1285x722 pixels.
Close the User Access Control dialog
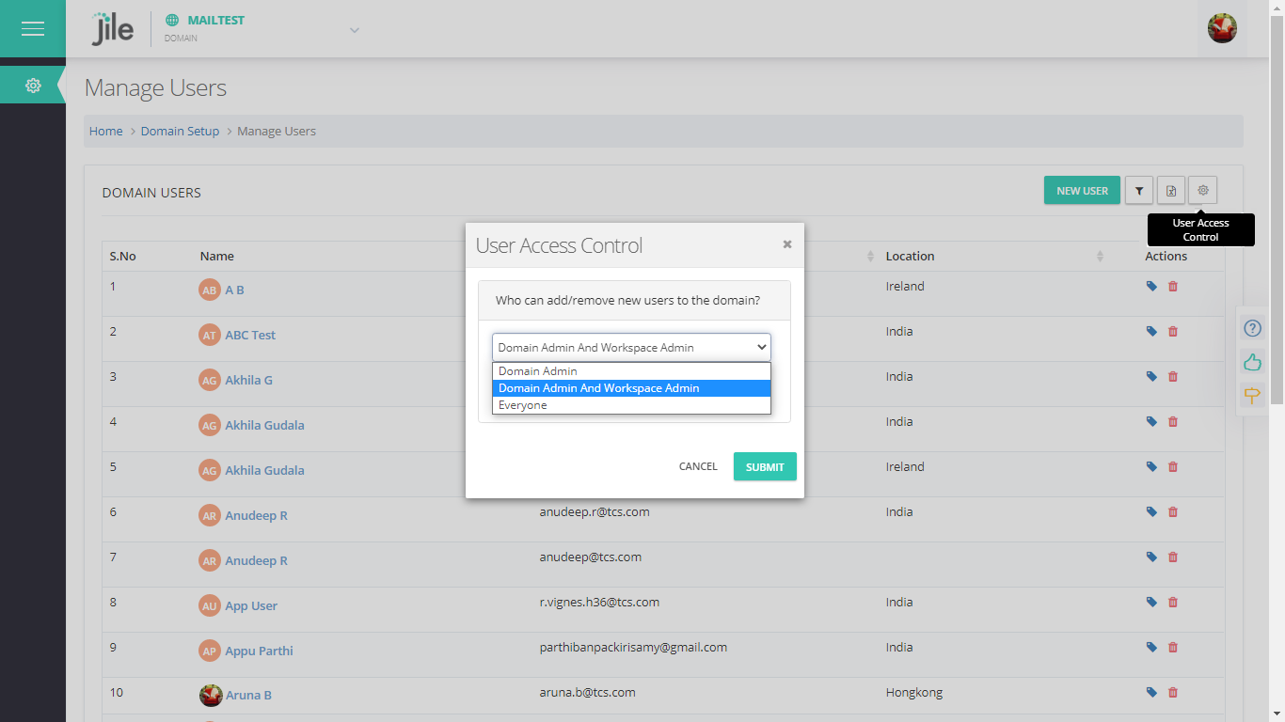[787, 244]
